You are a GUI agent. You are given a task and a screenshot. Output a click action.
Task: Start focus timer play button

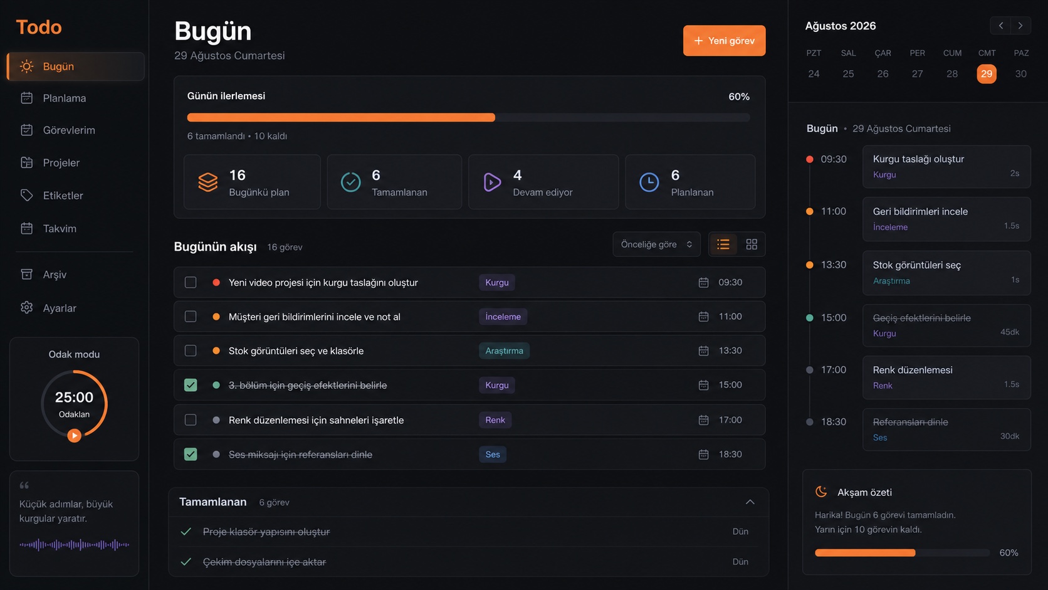74,435
